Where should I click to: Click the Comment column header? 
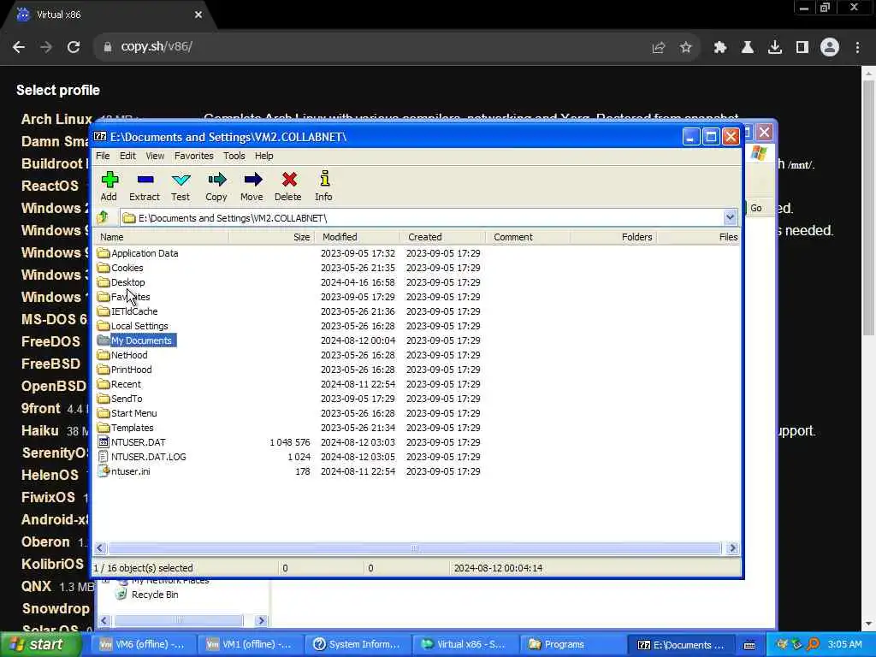(529, 237)
